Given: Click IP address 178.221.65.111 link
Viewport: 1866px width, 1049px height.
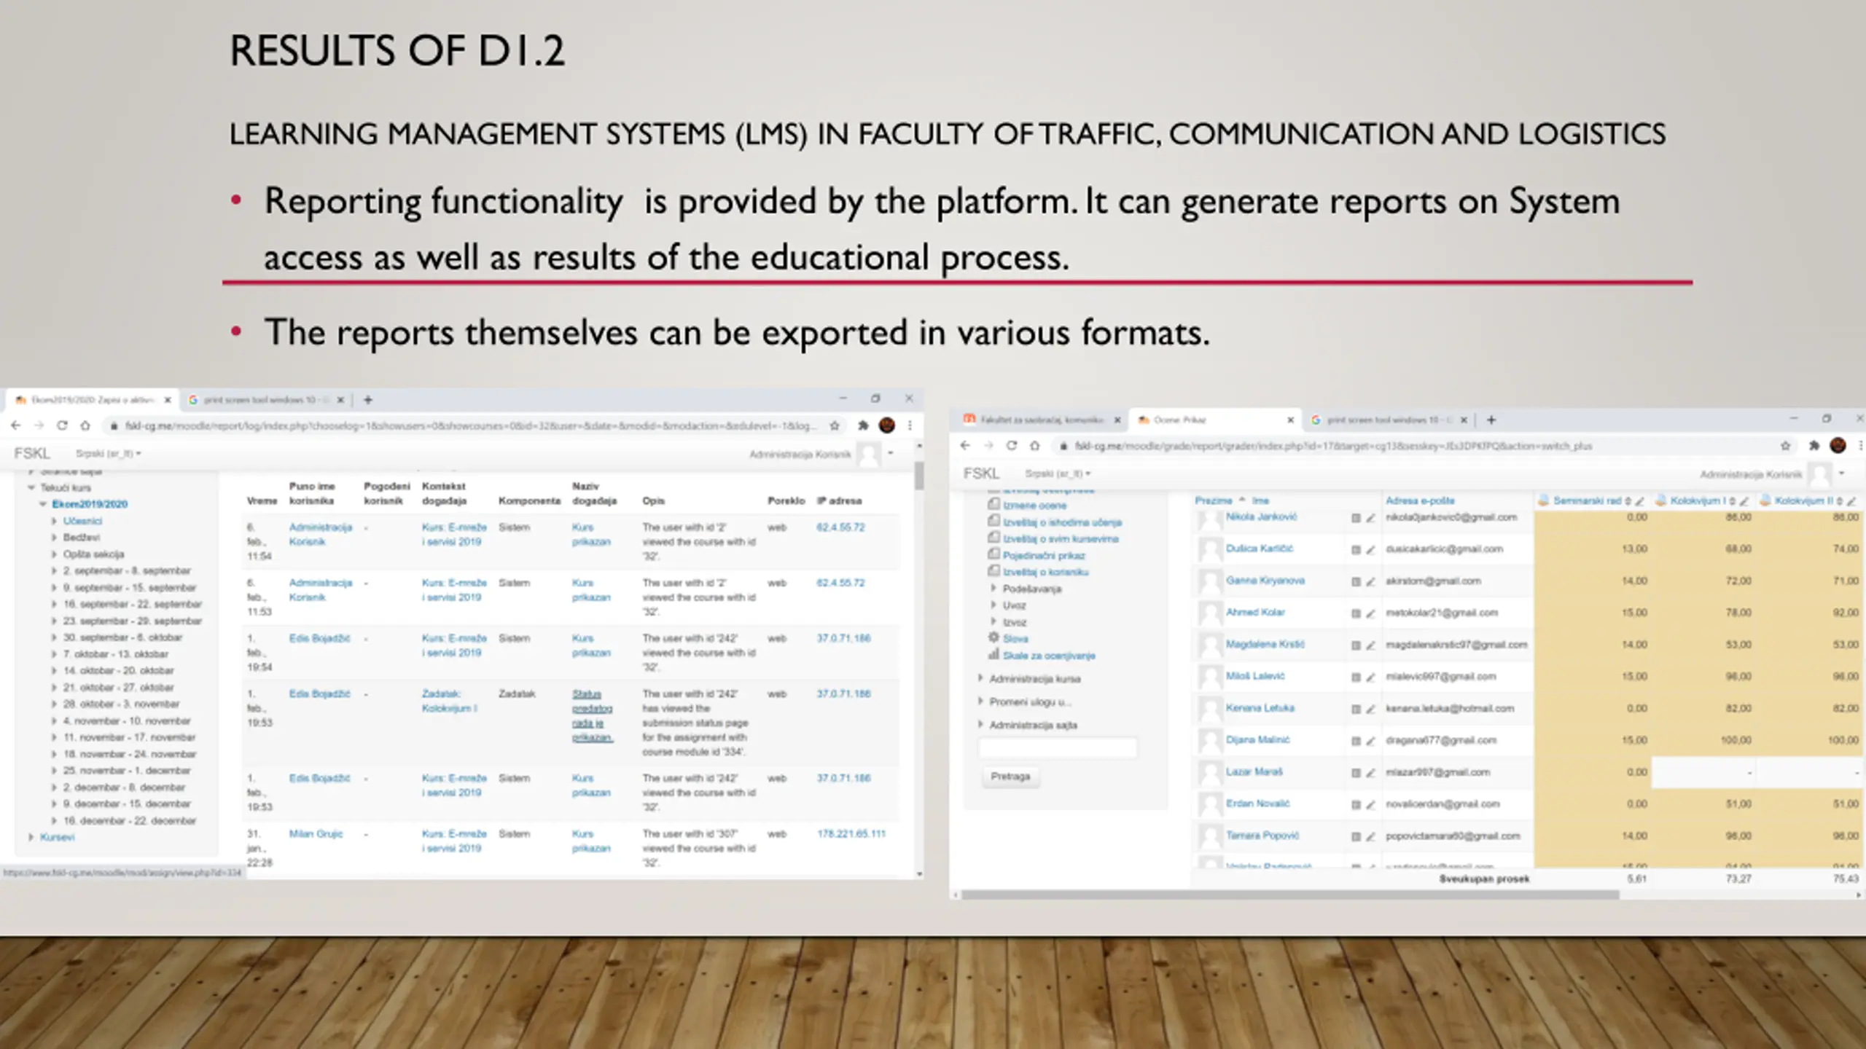Looking at the screenshot, I should click(851, 833).
